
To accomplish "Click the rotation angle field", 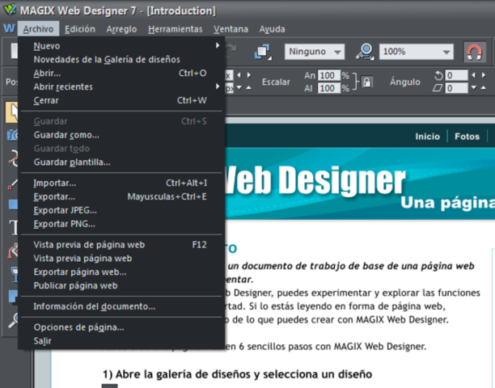I will pyautogui.click(x=456, y=75).
